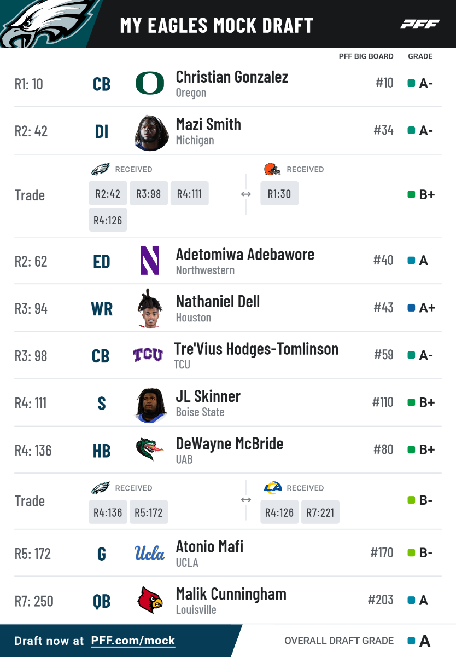Click the Northwestern team logo
The width and height of the screenshot is (456, 657).
150,261
